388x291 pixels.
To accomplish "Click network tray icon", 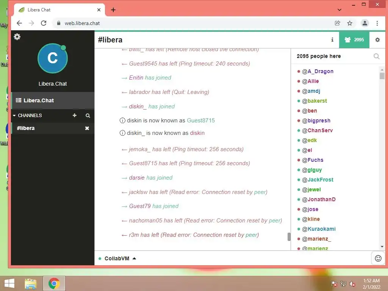I will (343, 284).
